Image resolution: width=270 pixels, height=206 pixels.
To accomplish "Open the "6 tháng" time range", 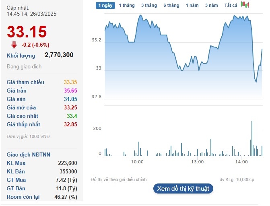I will [x=171, y=5].
